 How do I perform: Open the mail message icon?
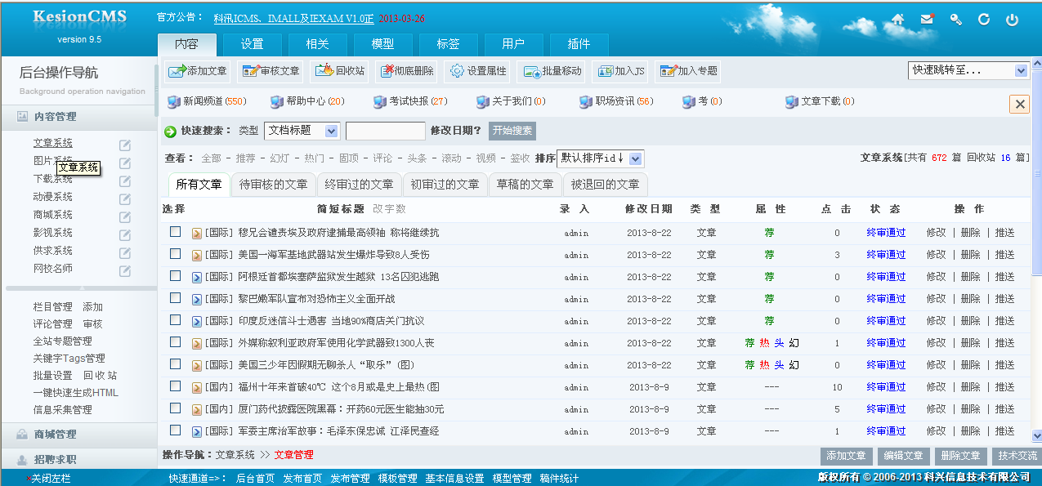pos(927,20)
